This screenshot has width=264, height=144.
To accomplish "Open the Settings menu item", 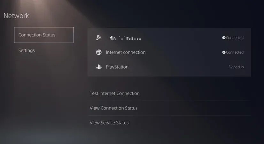I will click(27, 50).
